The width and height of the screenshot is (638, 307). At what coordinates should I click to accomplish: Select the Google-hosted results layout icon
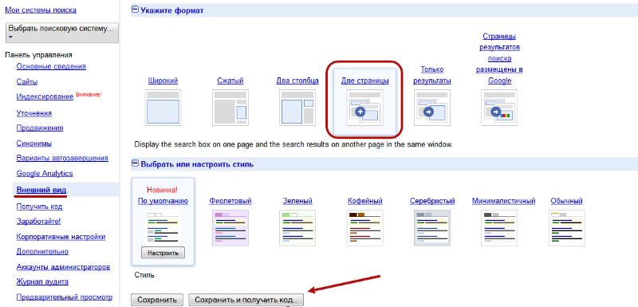tap(499, 108)
